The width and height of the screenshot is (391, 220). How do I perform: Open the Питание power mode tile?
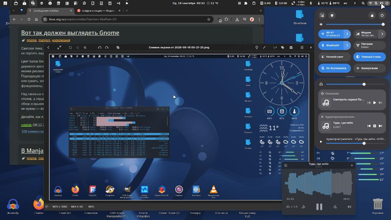pos(369,45)
